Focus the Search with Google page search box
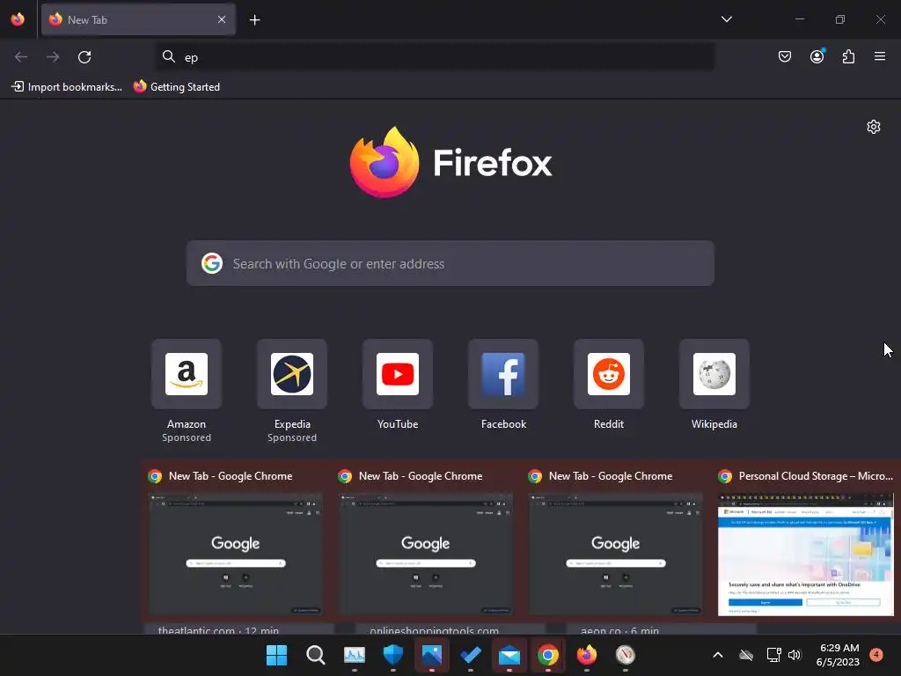The width and height of the screenshot is (901, 676). tap(450, 263)
